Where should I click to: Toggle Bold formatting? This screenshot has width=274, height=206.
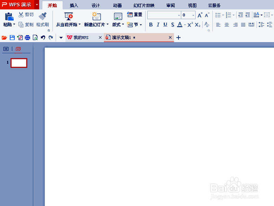151,25
